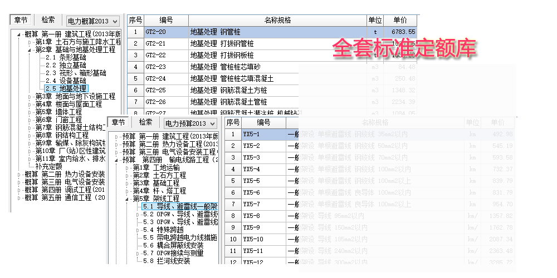Click unit price 6783.55 cell
557x278 pixels.
400,32
